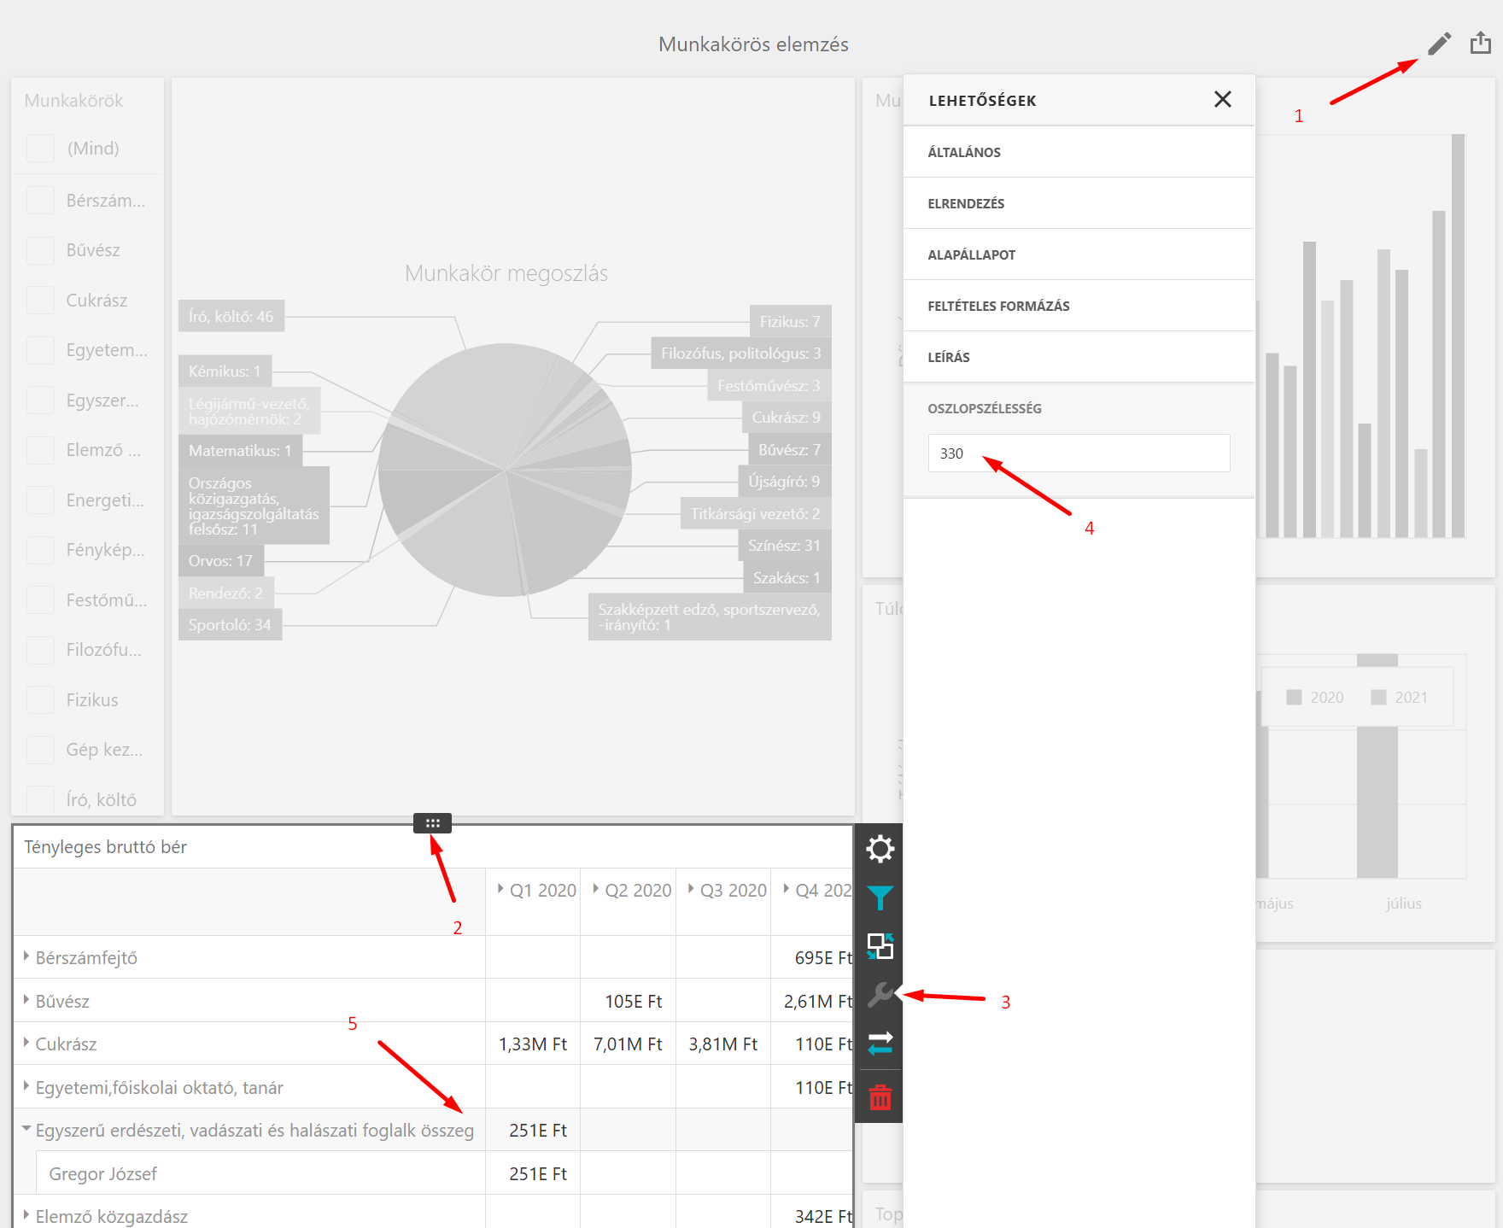The height and width of the screenshot is (1228, 1503).
Task: Click the swap arrows convert icon
Action: pyautogui.click(x=880, y=1043)
